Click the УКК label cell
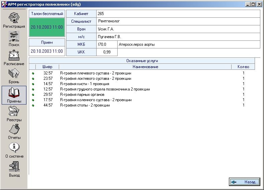 (x=81, y=52)
